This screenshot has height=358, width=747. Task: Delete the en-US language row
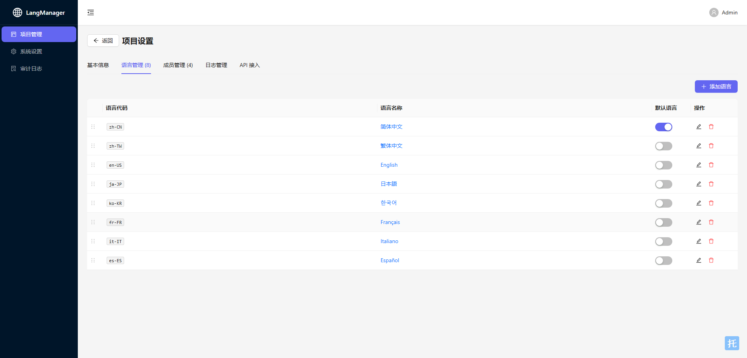711,165
